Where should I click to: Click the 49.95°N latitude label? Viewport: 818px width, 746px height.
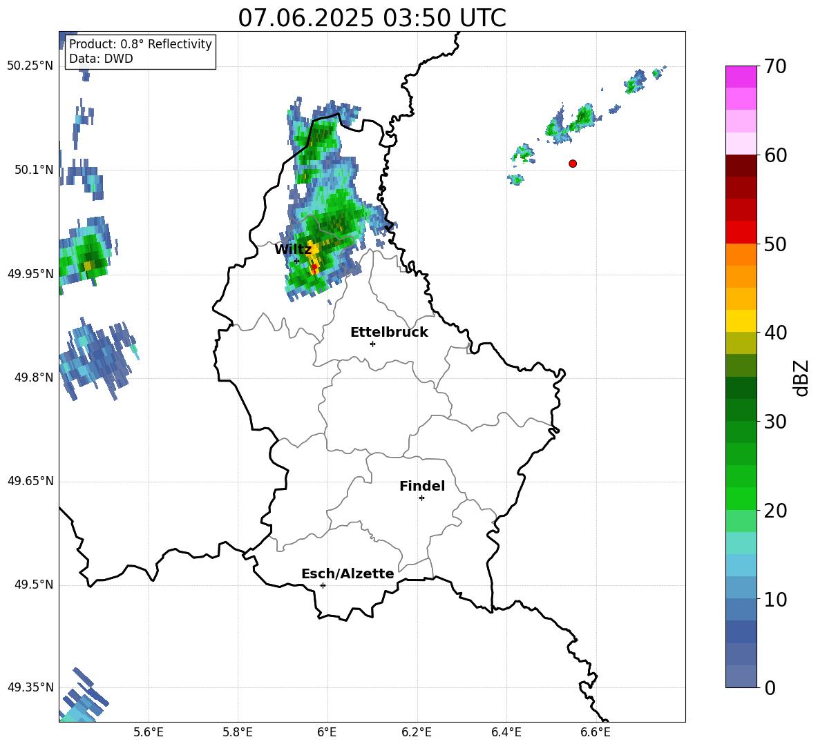point(30,273)
